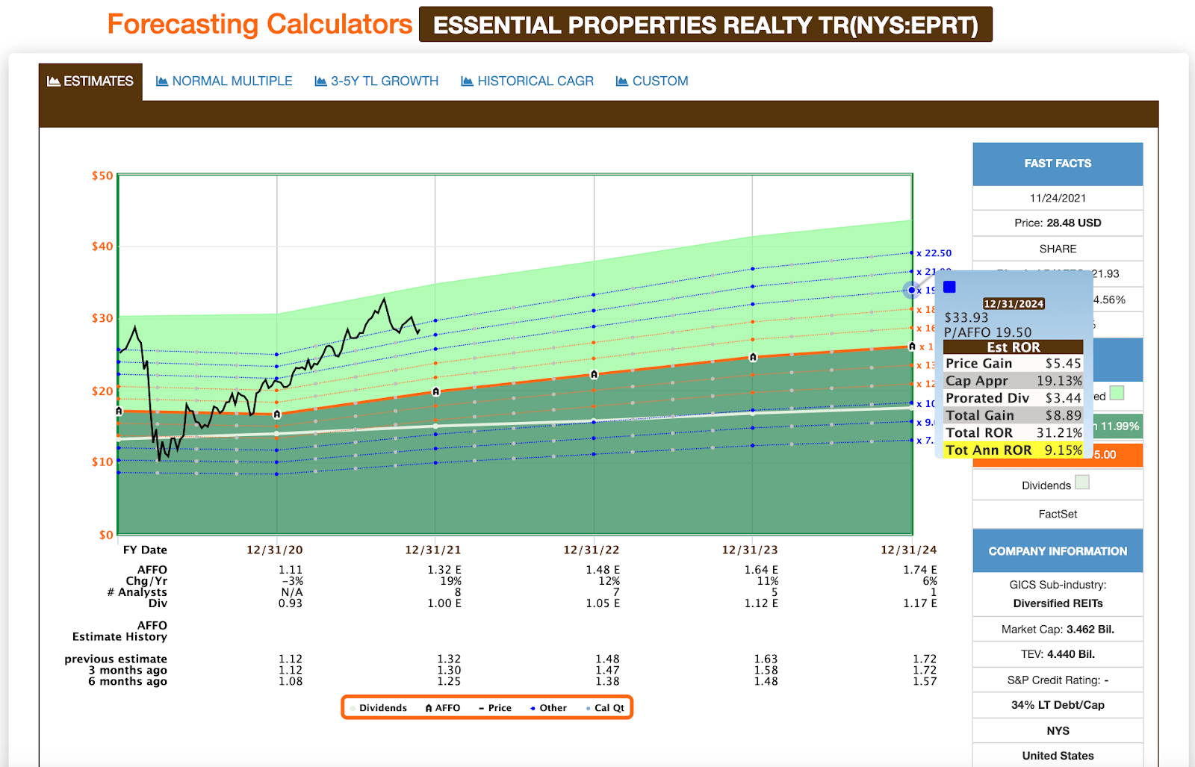Click the FAST FACTS panel header
The height and width of the screenshot is (767, 1195).
click(1058, 164)
